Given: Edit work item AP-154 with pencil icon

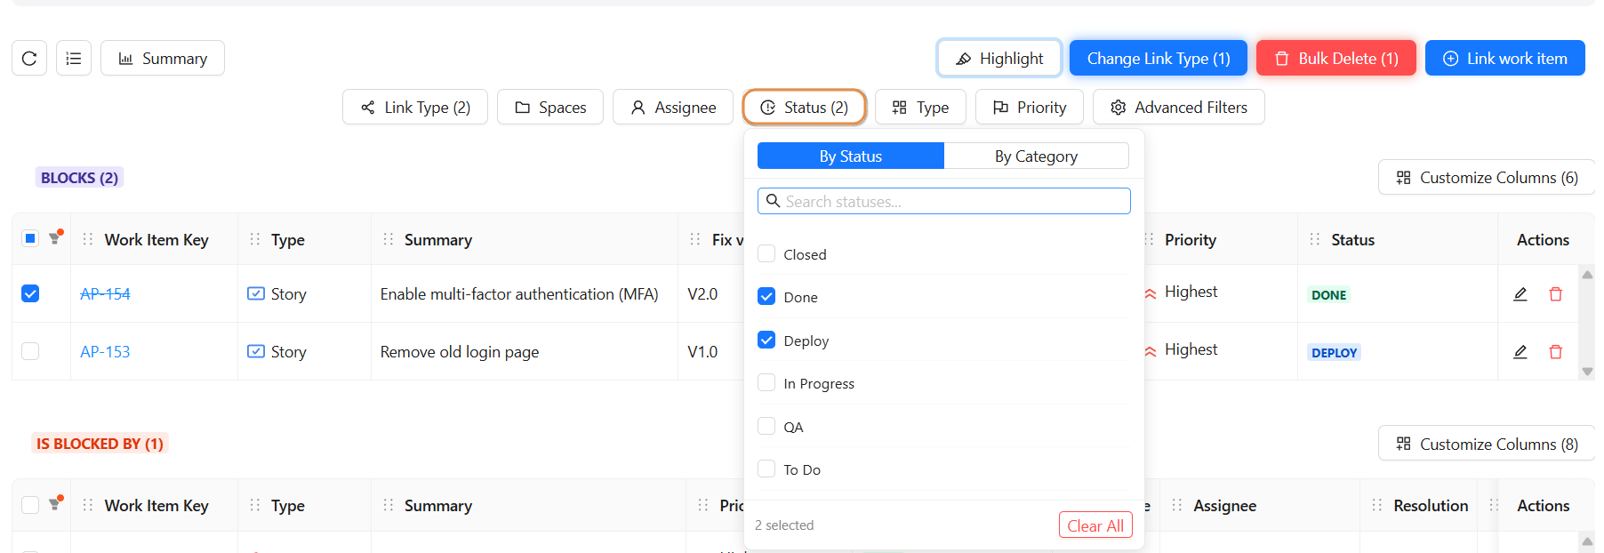Looking at the screenshot, I should click(1520, 294).
